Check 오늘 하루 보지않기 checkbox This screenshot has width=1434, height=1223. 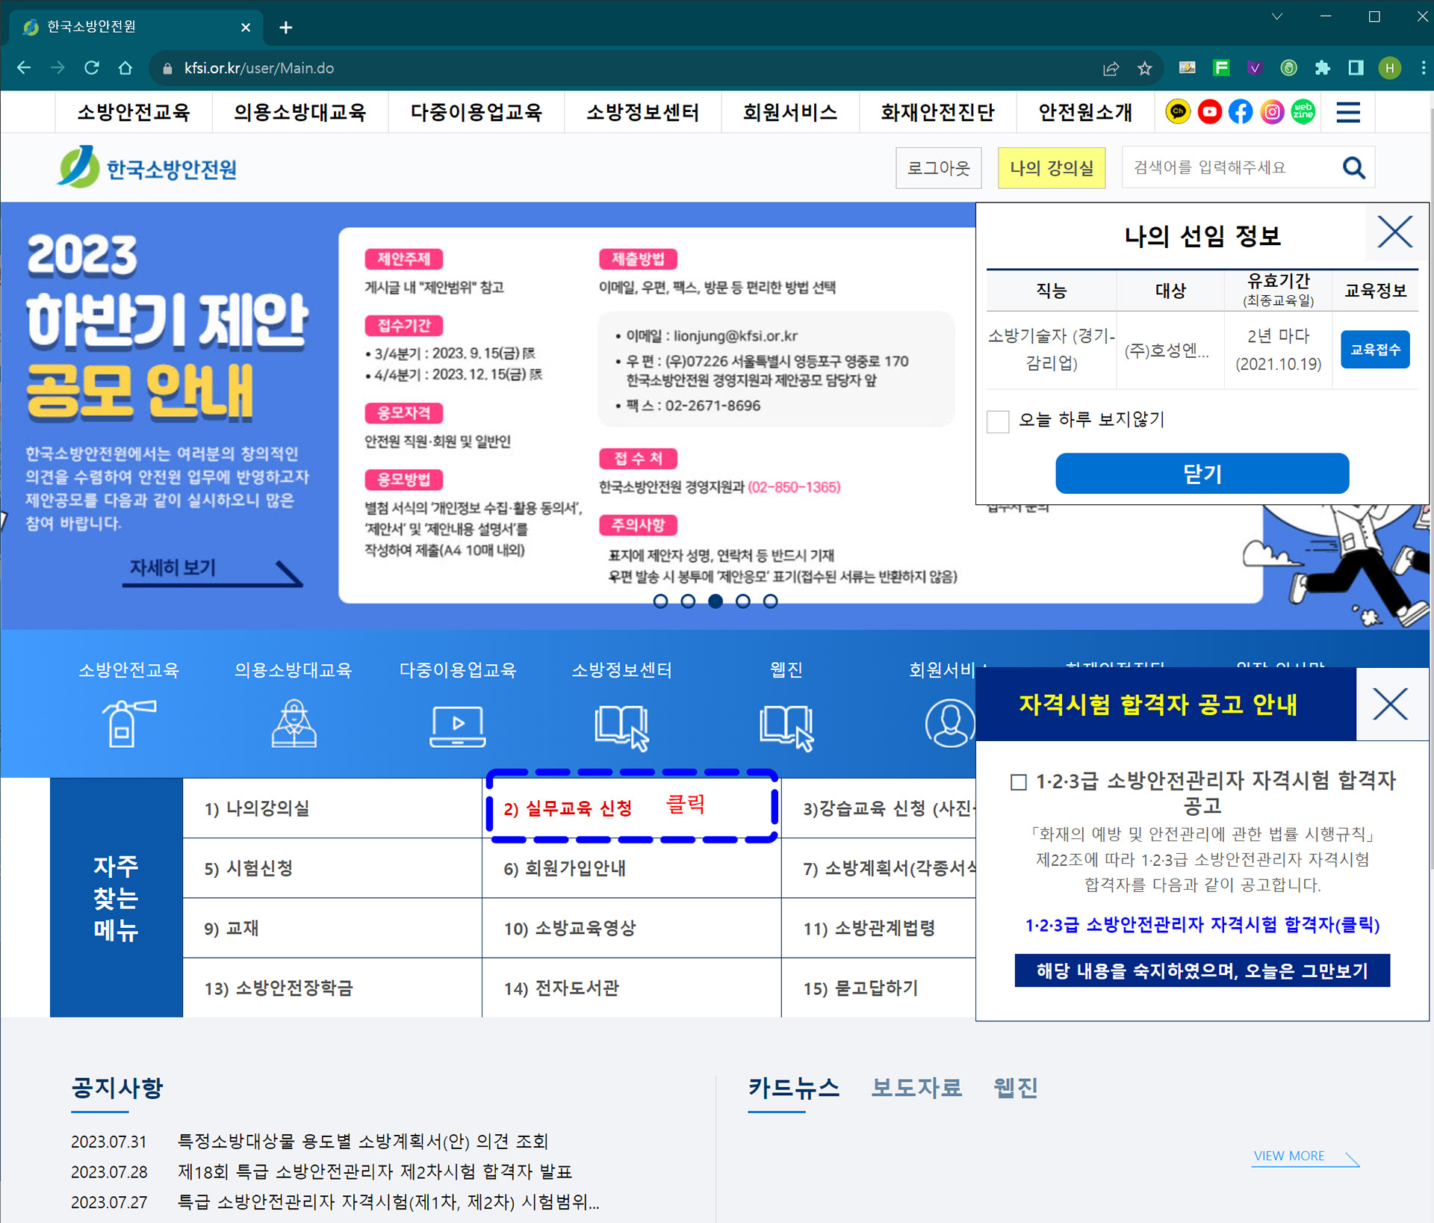(x=998, y=421)
